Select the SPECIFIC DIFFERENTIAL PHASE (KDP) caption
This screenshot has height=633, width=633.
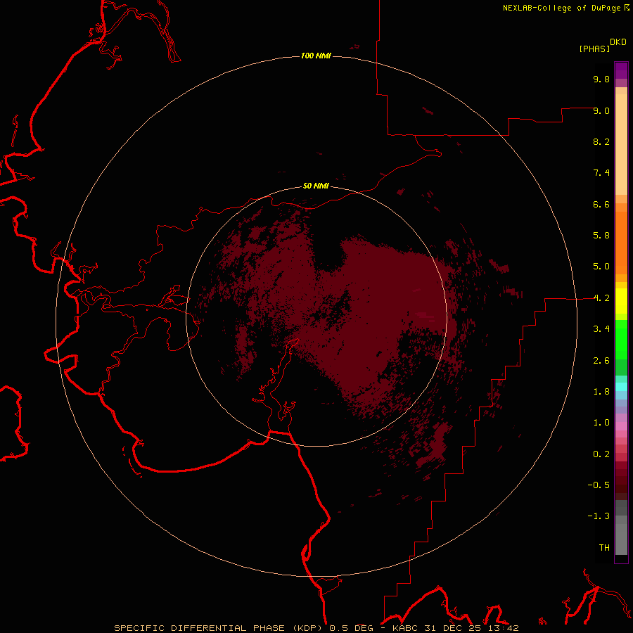pyautogui.click(x=220, y=628)
